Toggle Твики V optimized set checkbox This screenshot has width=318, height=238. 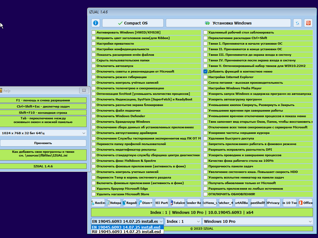(206, 66)
